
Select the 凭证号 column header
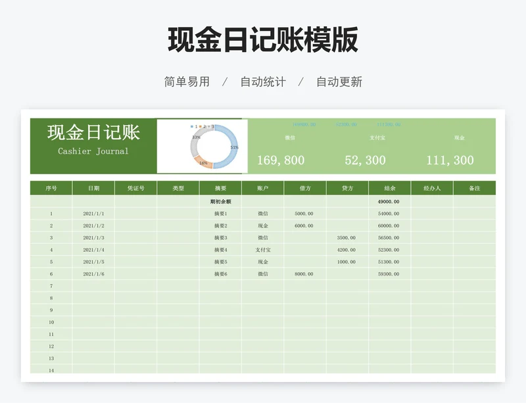point(136,188)
